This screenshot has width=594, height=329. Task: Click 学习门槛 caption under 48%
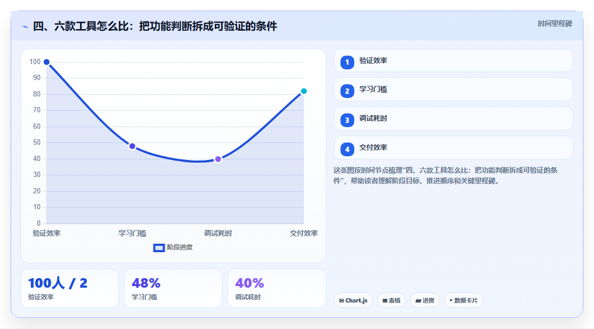144,297
